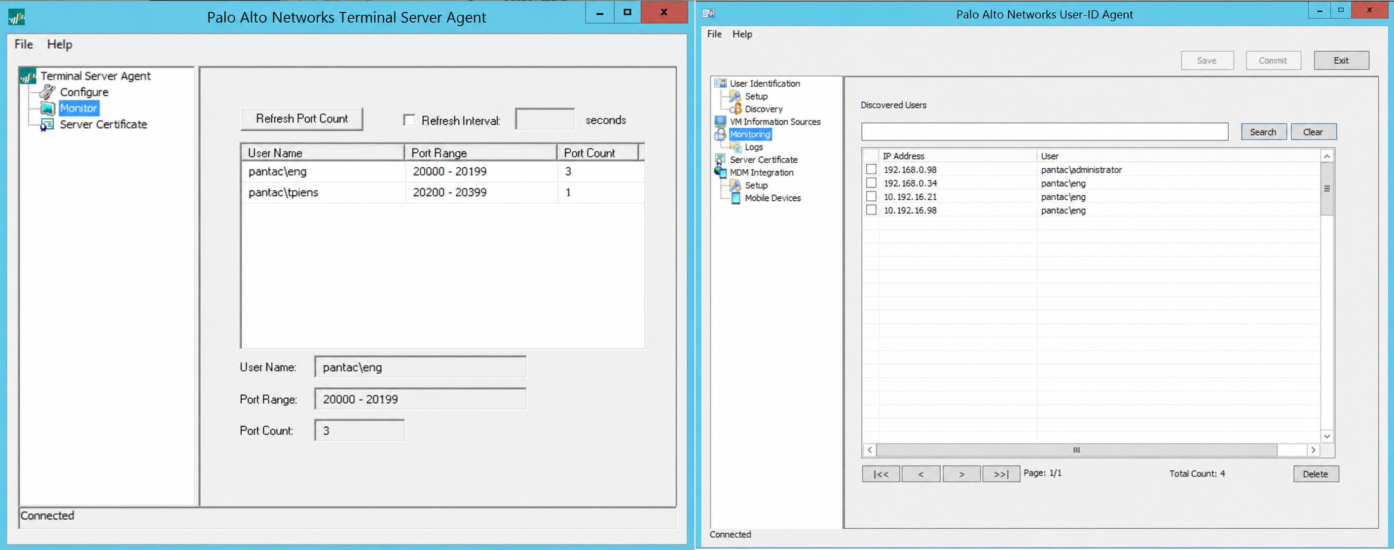Click the Configure wrench icon in Terminal Server Agent
This screenshot has width=1394, height=550.
[x=48, y=91]
